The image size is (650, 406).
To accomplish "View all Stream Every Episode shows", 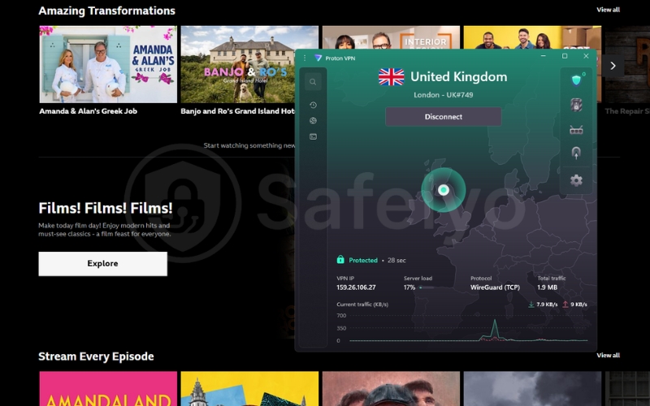I will coord(608,355).
